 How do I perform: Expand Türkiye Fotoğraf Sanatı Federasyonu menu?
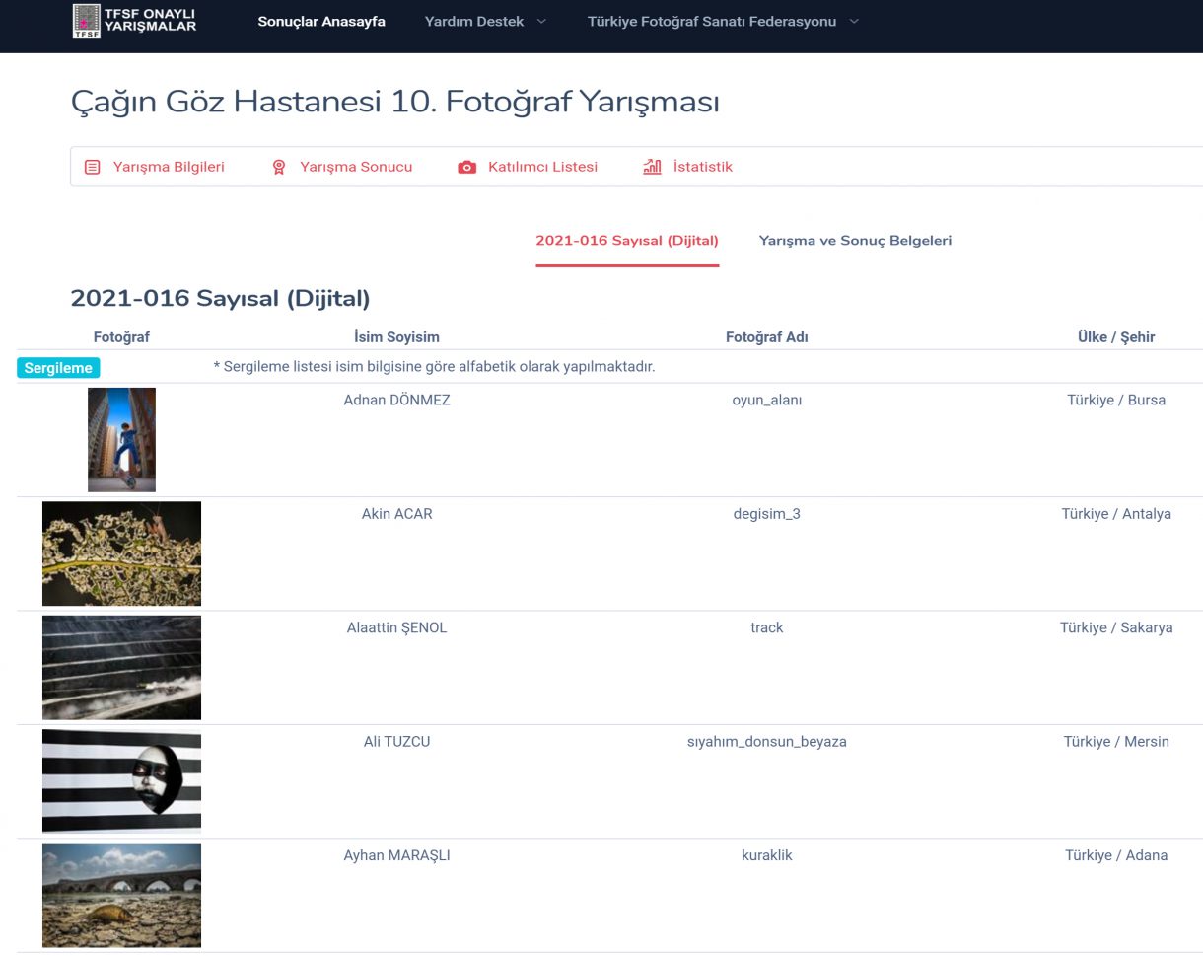(x=723, y=21)
